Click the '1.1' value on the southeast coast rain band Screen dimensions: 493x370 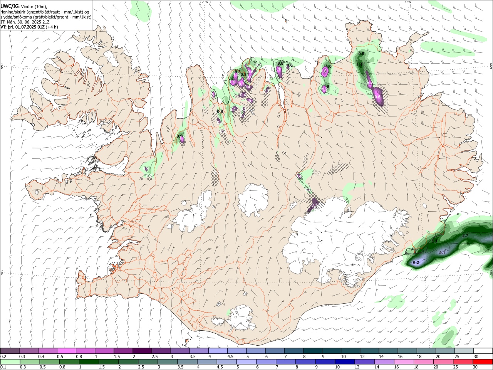click(x=434, y=241)
